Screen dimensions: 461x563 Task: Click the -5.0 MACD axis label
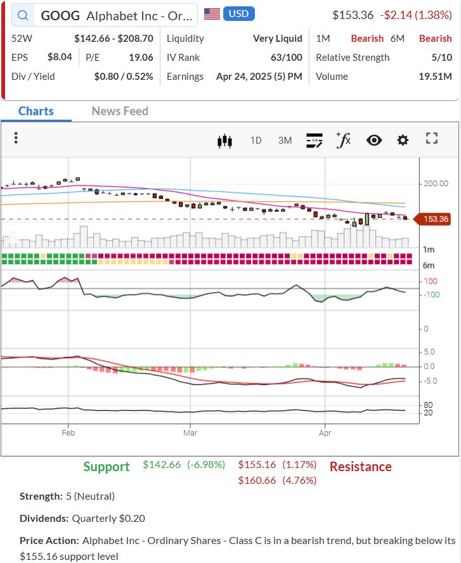430,381
